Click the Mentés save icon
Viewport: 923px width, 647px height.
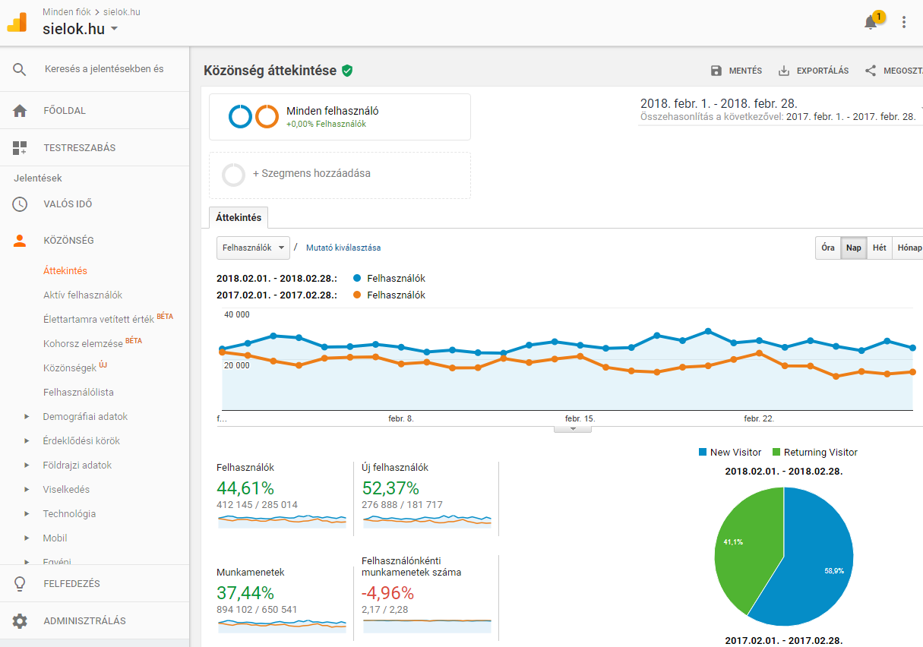tap(716, 70)
